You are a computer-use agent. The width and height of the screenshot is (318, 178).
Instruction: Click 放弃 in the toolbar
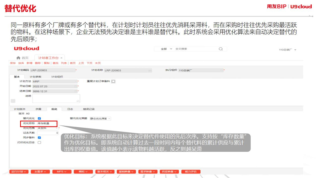click(21, 63)
